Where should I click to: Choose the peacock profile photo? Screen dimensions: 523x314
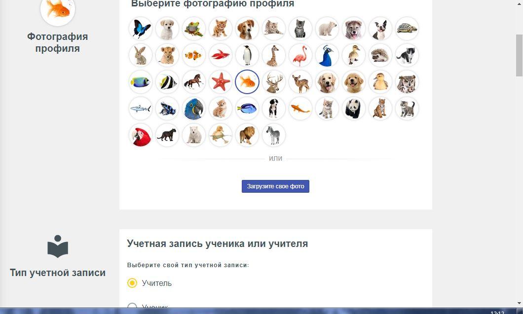[327, 55]
